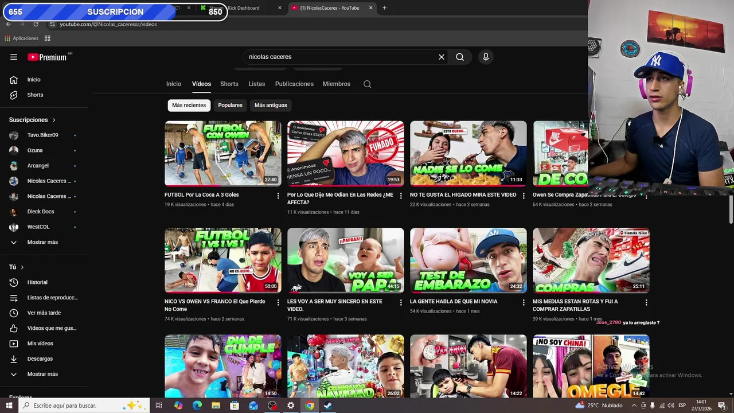Open options menu for NO TE GUSTA EL HIGADO video
Viewport: 734px width, 413px height.
click(524, 196)
